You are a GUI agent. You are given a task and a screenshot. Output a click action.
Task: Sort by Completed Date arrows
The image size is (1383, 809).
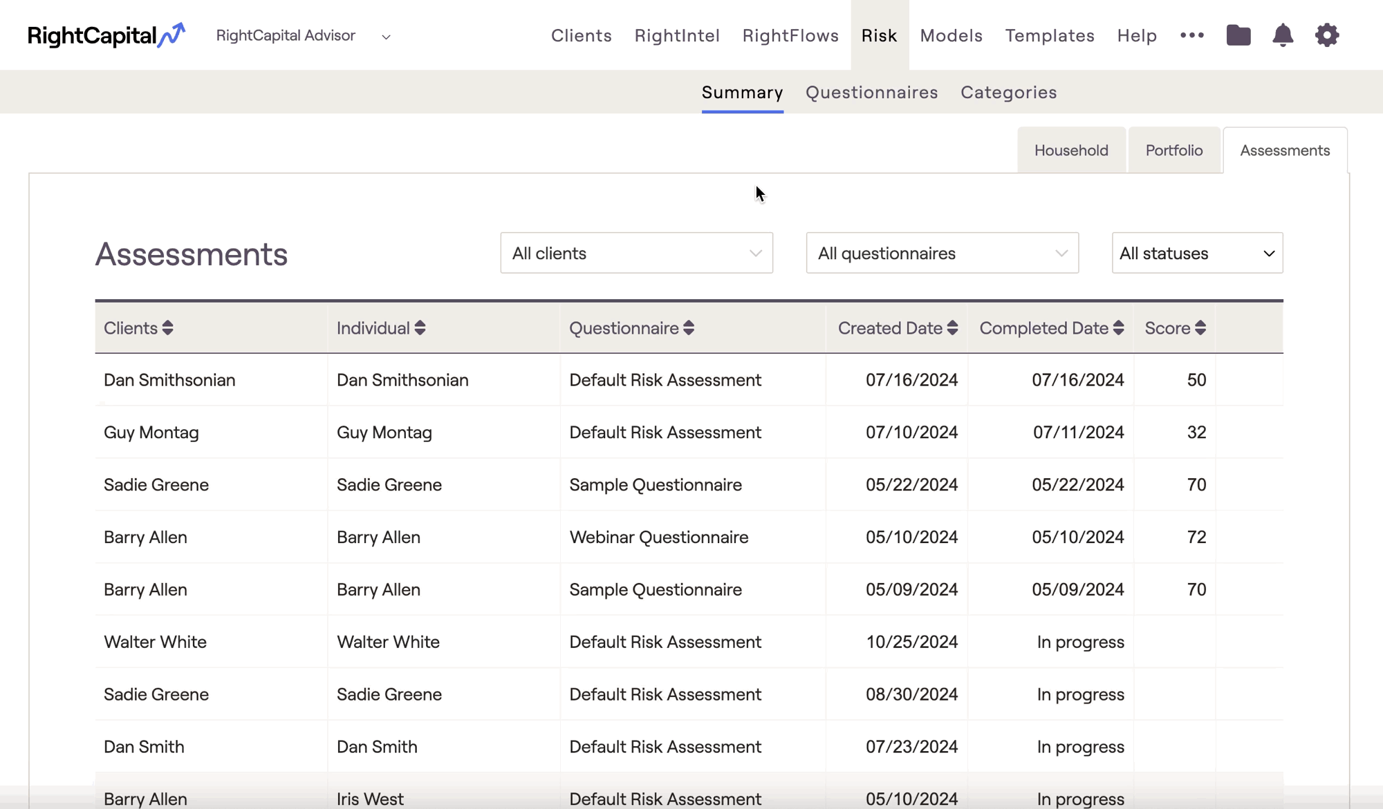click(1118, 328)
